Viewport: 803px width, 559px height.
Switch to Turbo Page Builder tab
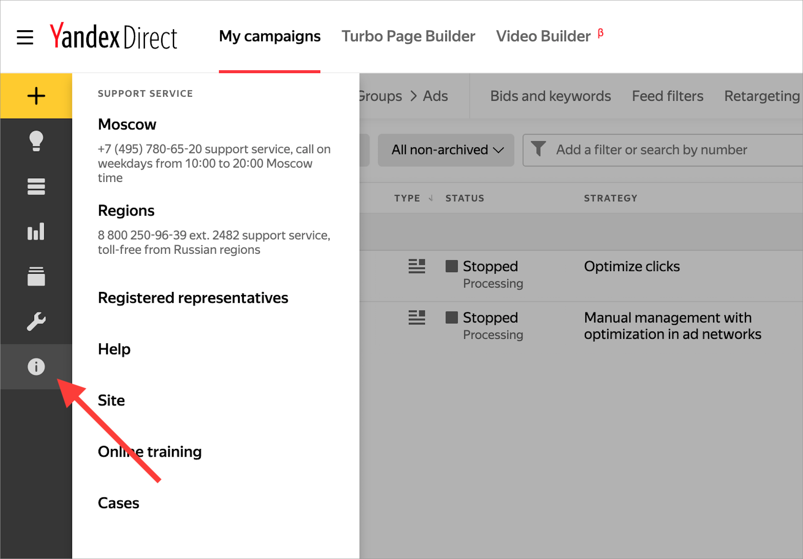click(408, 36)
